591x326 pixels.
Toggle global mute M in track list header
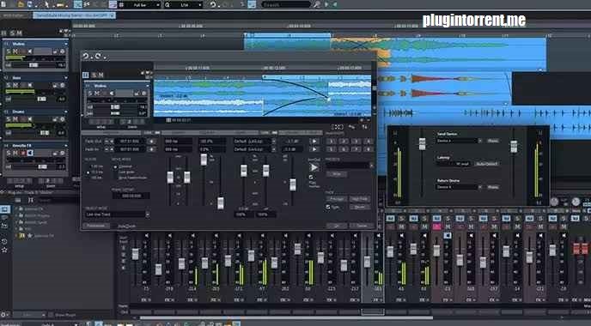coord(19,33)
